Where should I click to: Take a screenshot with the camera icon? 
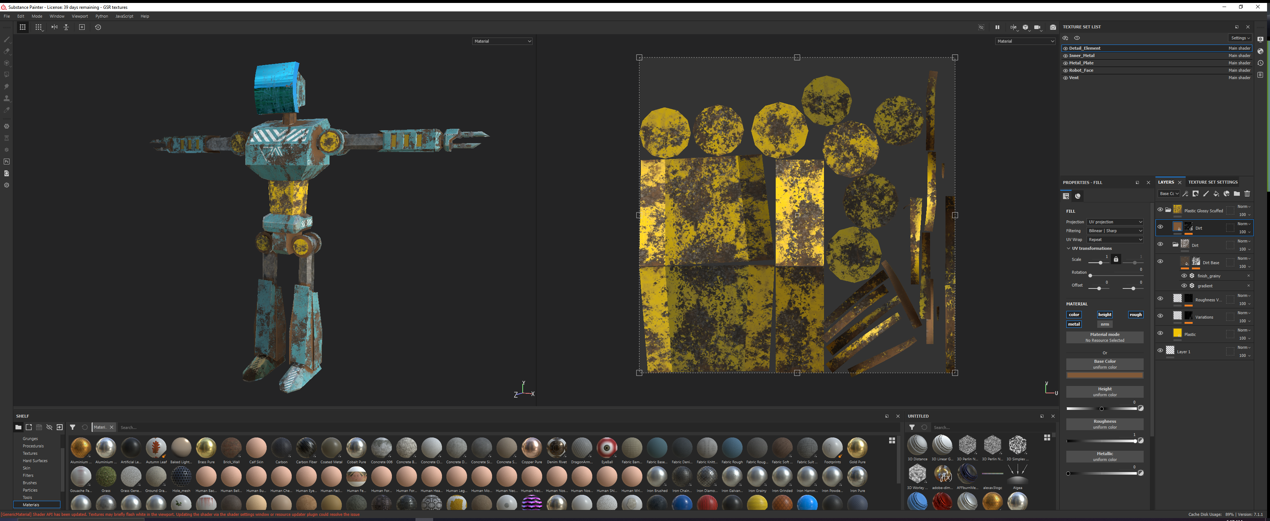(1053, 28)
